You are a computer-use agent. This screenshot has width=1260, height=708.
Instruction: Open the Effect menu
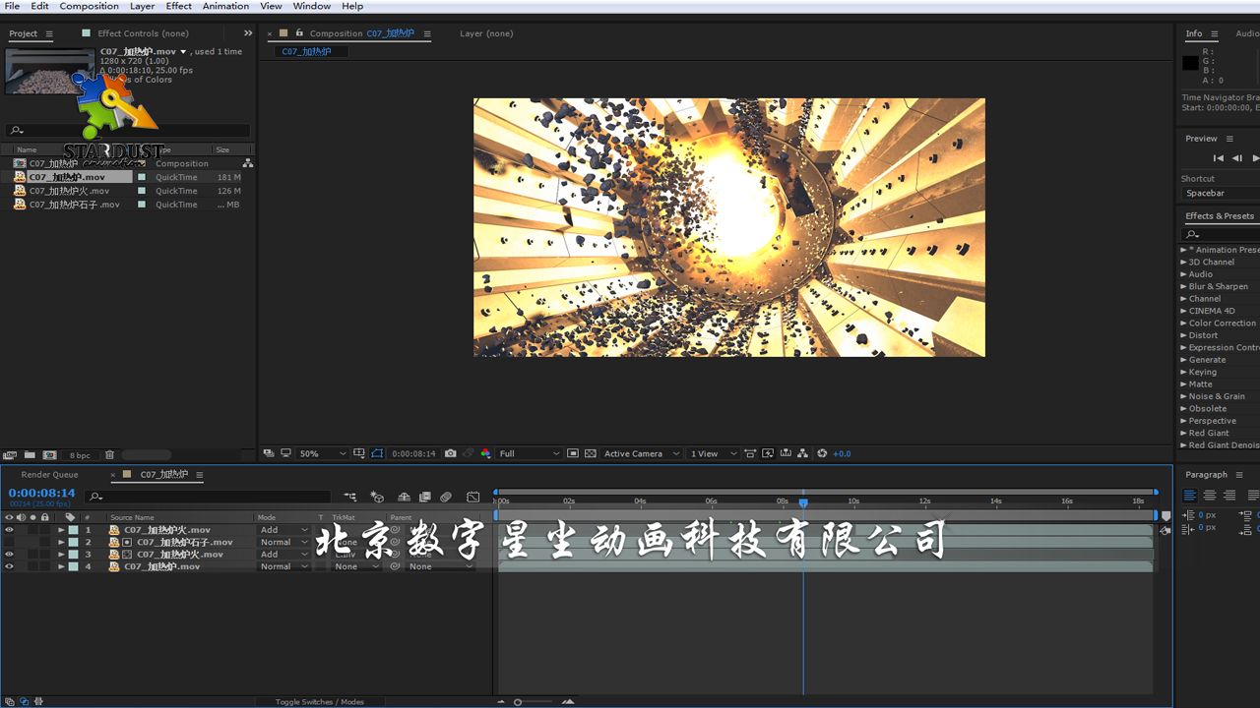(178, 6)
